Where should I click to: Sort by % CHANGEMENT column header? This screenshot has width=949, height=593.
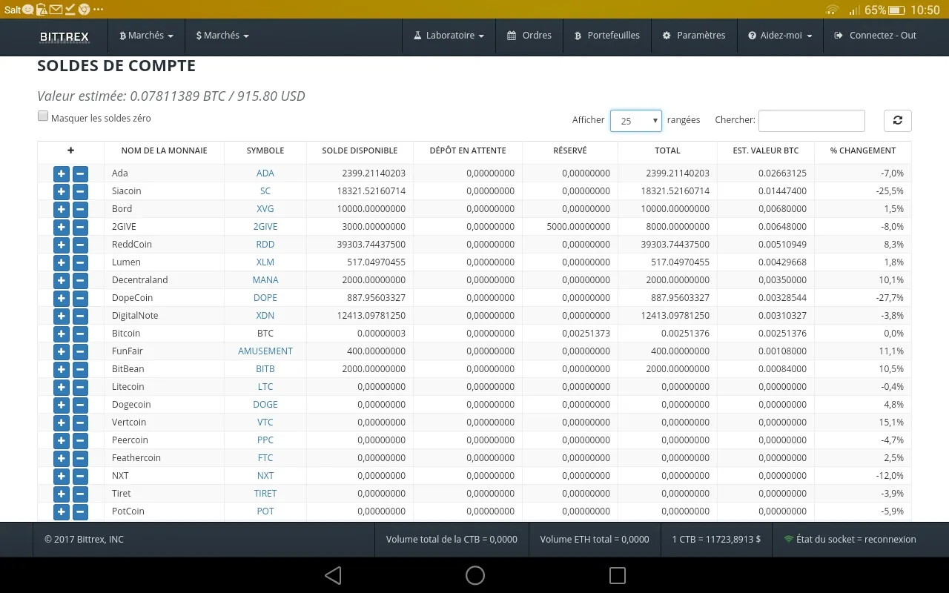tap(863, 150)
